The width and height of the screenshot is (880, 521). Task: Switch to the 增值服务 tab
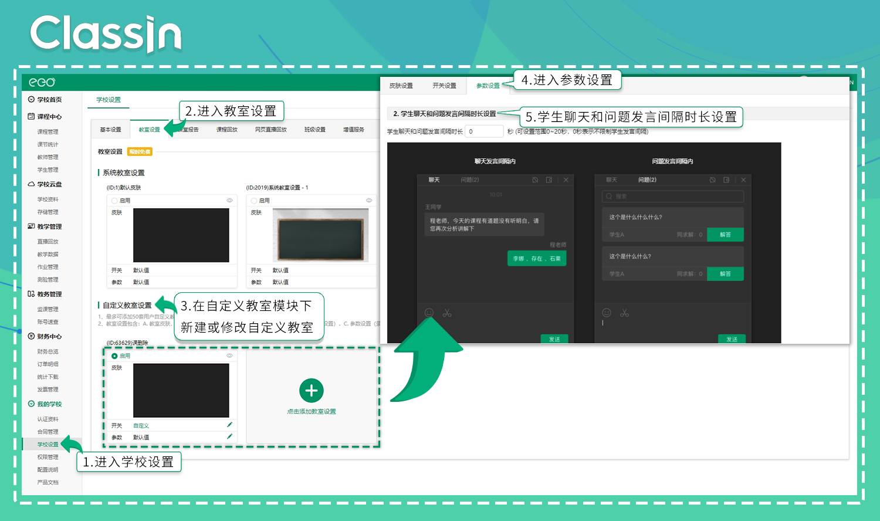click(x=354, y=130)
